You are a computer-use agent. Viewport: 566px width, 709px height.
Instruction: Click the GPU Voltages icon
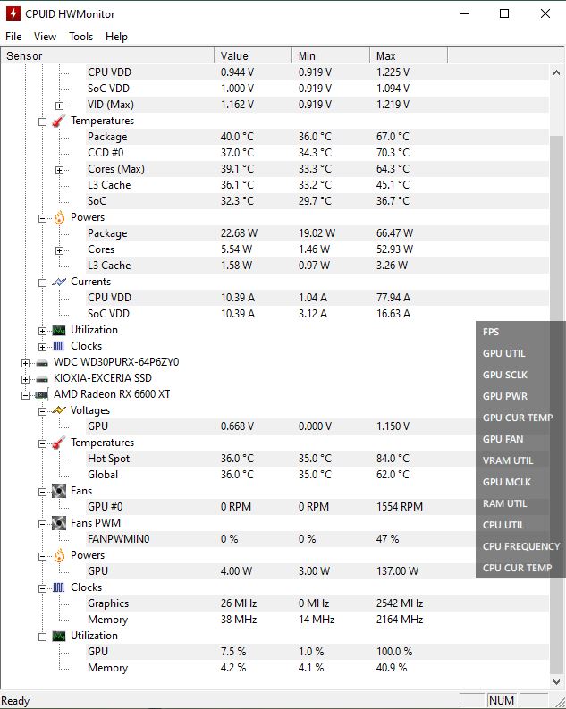58,410
